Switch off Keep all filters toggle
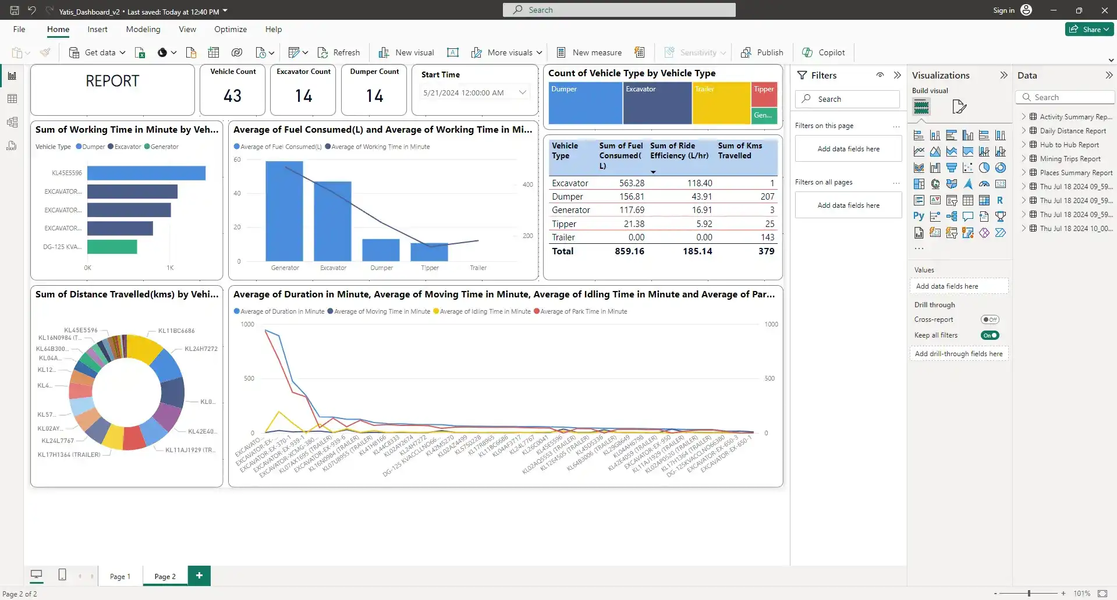Screen dimensions: 1117x600 (x=990, y=335)
